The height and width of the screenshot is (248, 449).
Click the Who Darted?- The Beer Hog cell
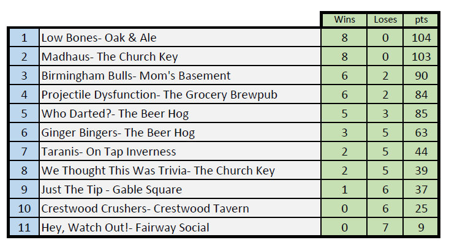pos(180,113)
